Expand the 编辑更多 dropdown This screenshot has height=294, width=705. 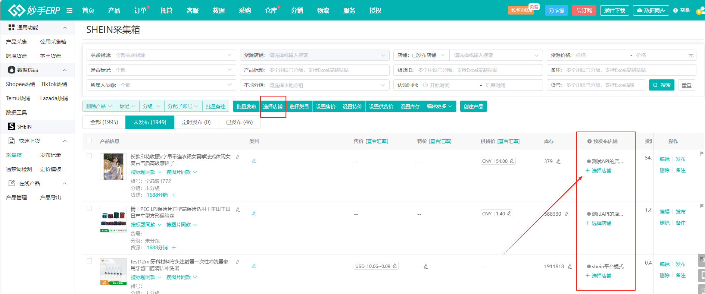[440, 106]
